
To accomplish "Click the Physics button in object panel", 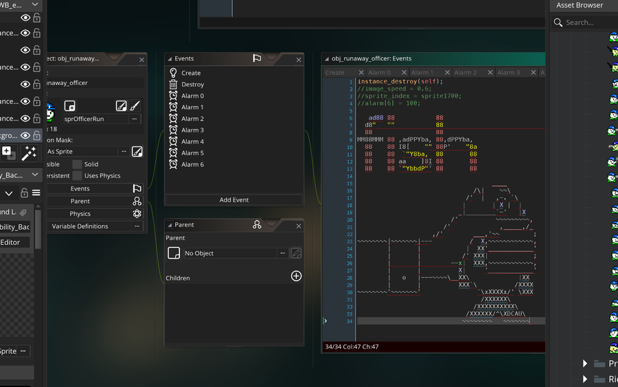I will click(95, 214).
